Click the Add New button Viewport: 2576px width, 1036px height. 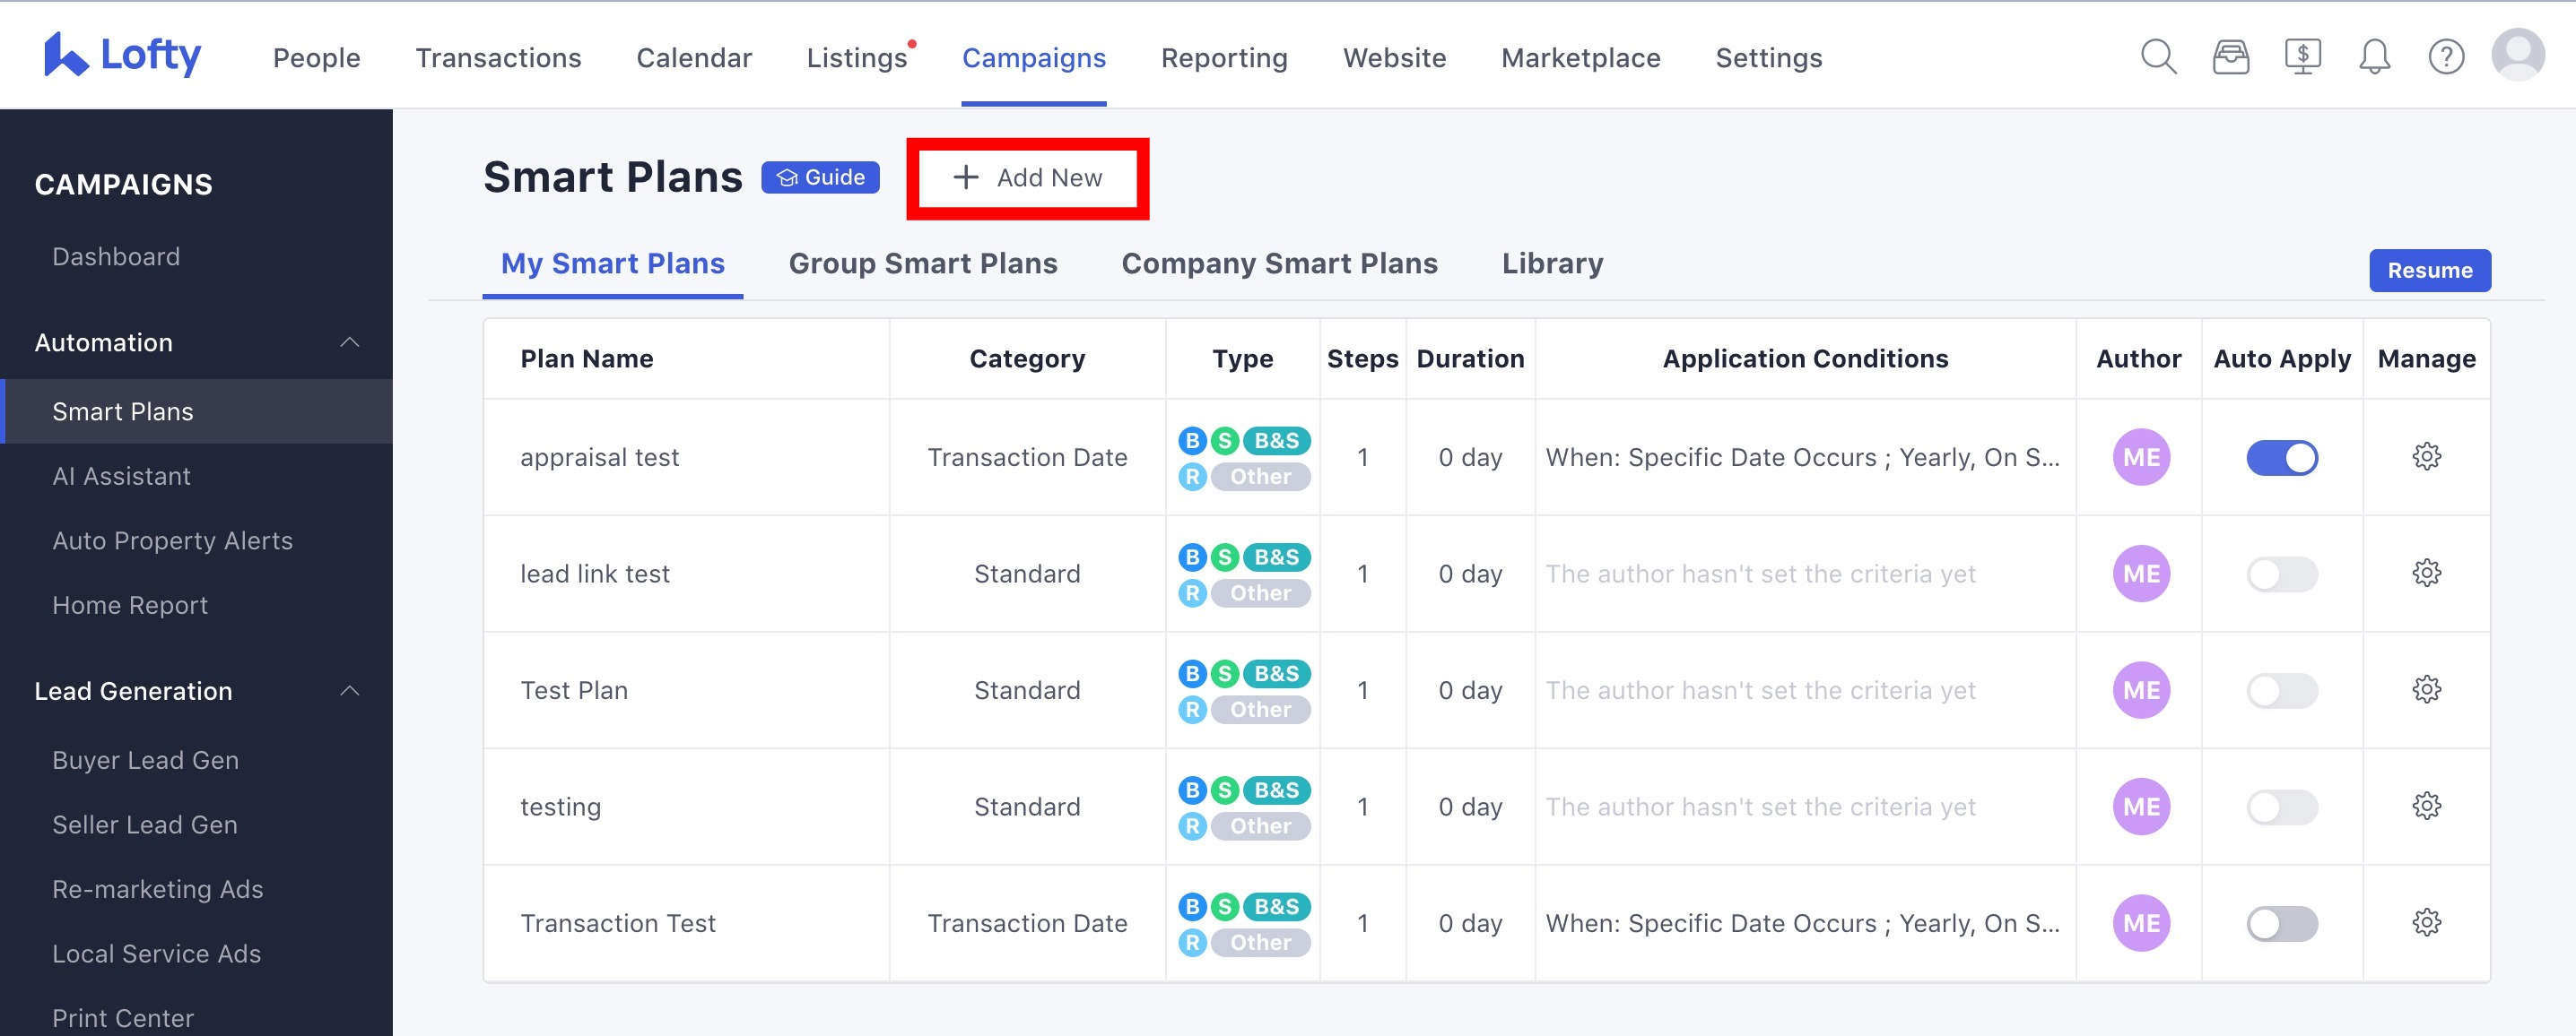[x=1027, y=177]
